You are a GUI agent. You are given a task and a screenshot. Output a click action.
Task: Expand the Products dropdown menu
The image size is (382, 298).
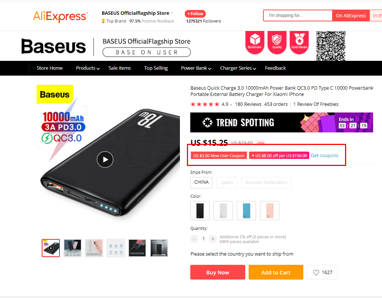[88, 68]
